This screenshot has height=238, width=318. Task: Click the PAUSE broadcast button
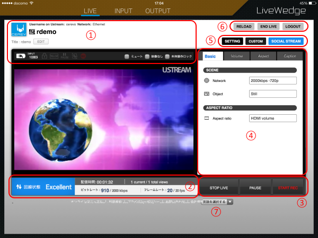(x=255, y=188)
